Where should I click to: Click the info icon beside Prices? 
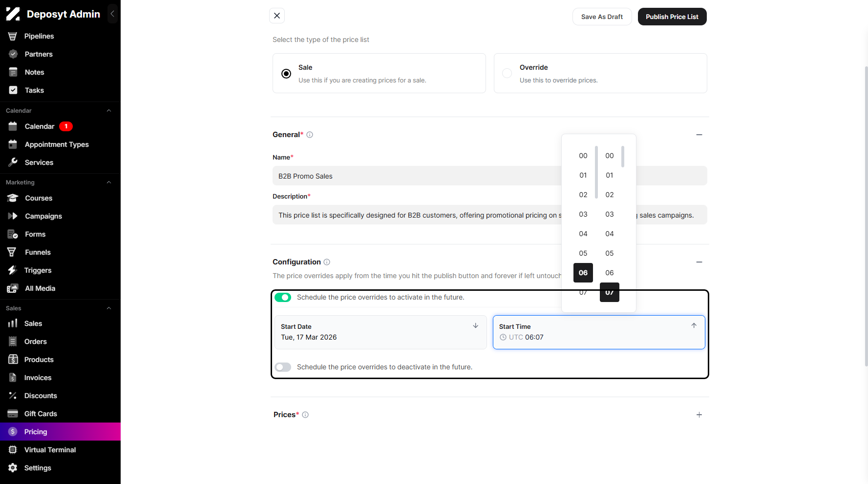(305, 415)
